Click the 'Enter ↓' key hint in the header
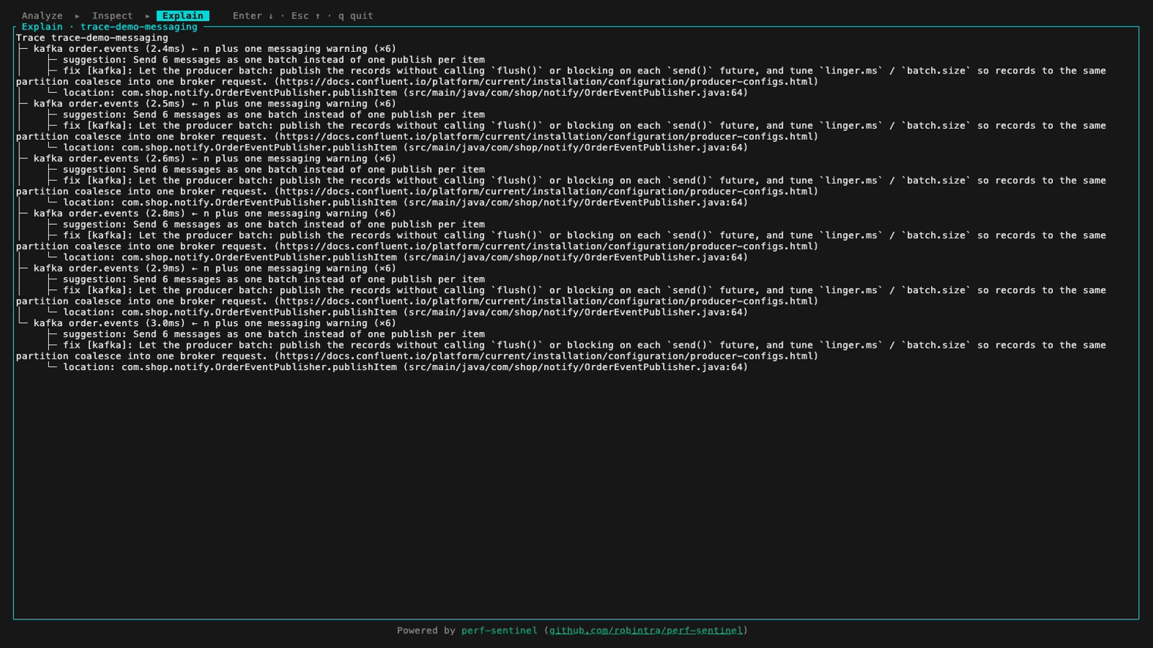The width and height of the screenshot is (1153, 648). [253, 16]
